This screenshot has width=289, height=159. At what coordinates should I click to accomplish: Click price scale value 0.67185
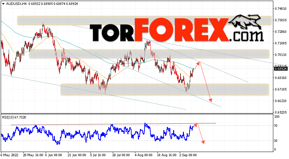point(281,89)
